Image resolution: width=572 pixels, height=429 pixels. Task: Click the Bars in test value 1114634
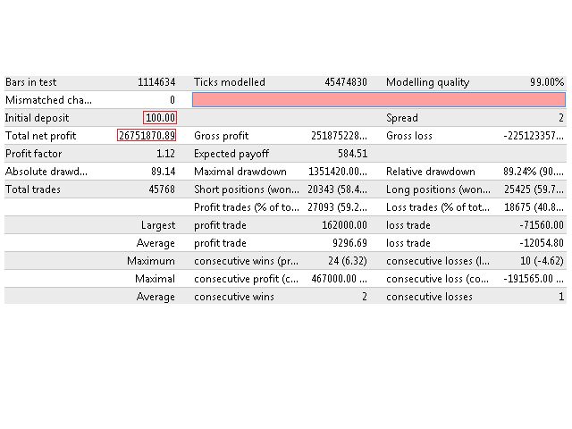(156, 82)
